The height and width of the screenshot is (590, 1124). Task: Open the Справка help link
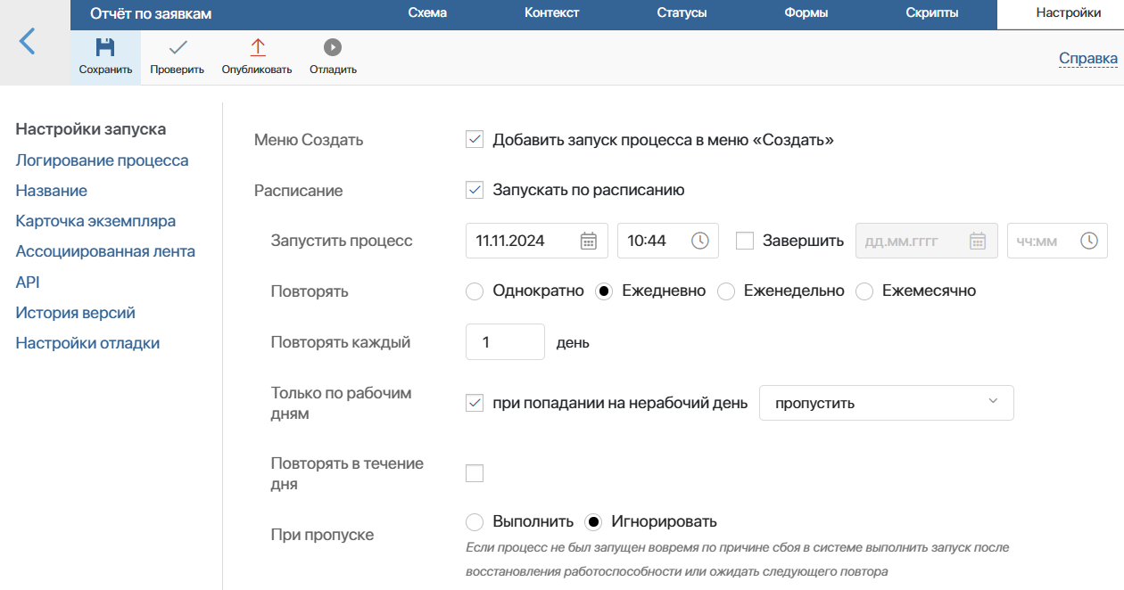click(x=1088, y=59)
